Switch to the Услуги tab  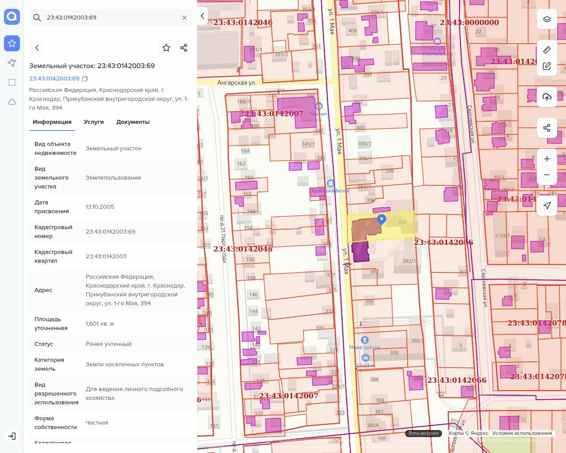[x=94, y=122]
